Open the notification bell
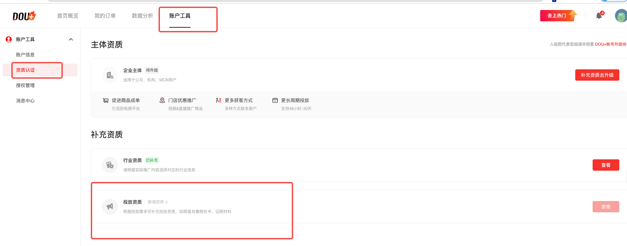Image resolution: width=627 pixels, height=246 pixels. point(599,16)
